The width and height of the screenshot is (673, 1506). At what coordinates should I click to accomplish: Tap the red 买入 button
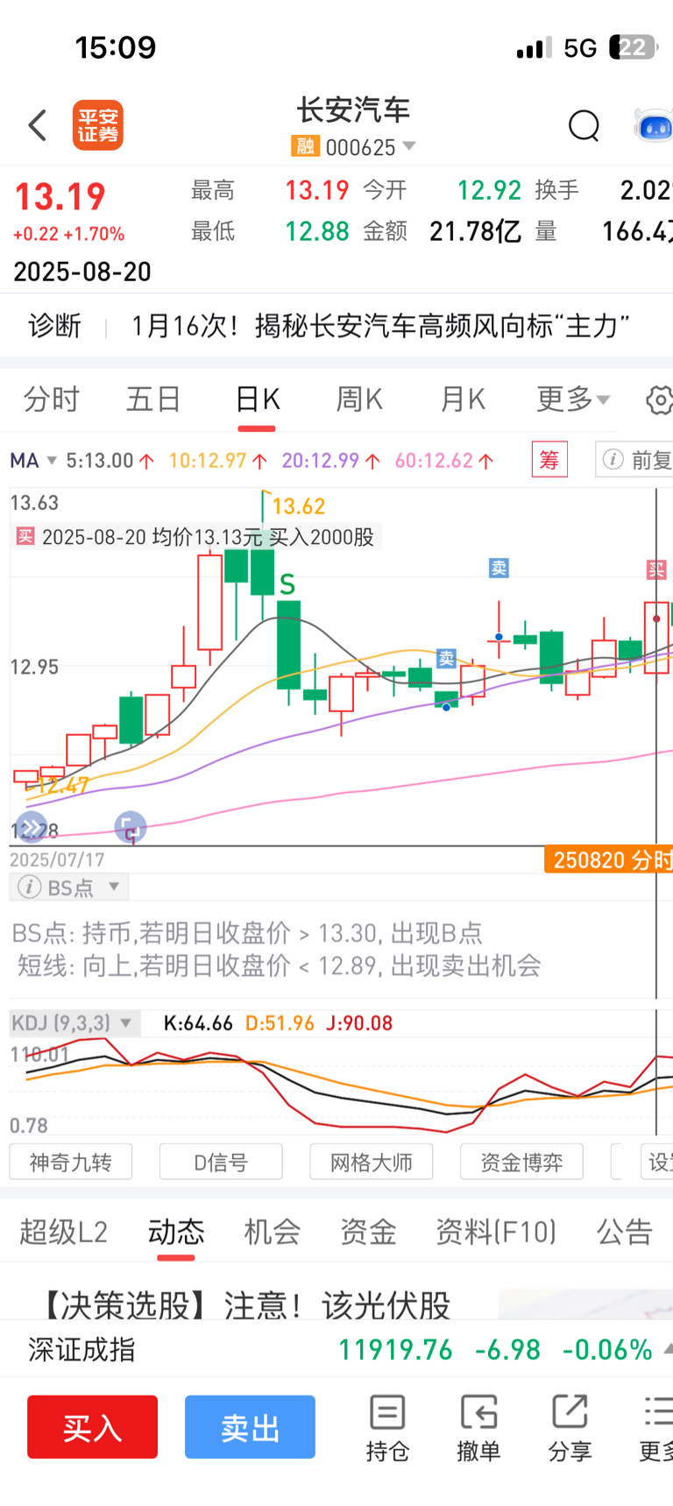coord(92,1427)
